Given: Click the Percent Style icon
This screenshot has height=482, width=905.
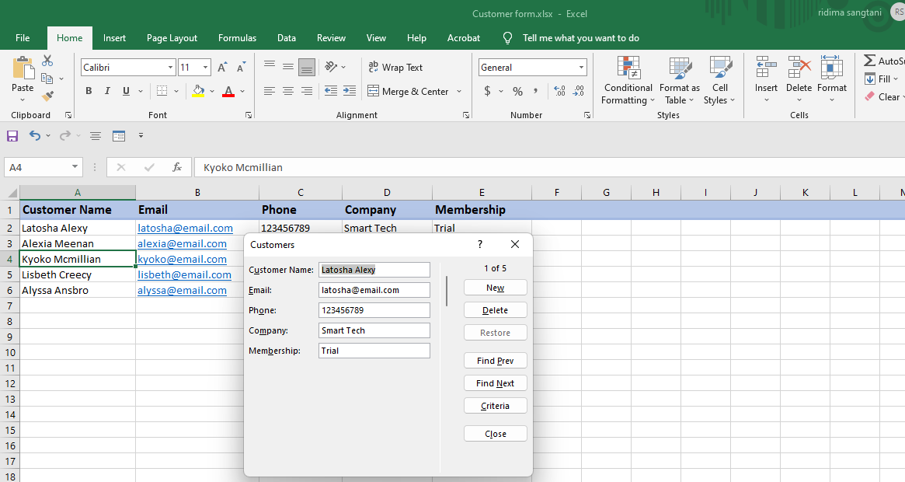Looking at the screenshot, I should click(x=517, y=91).
